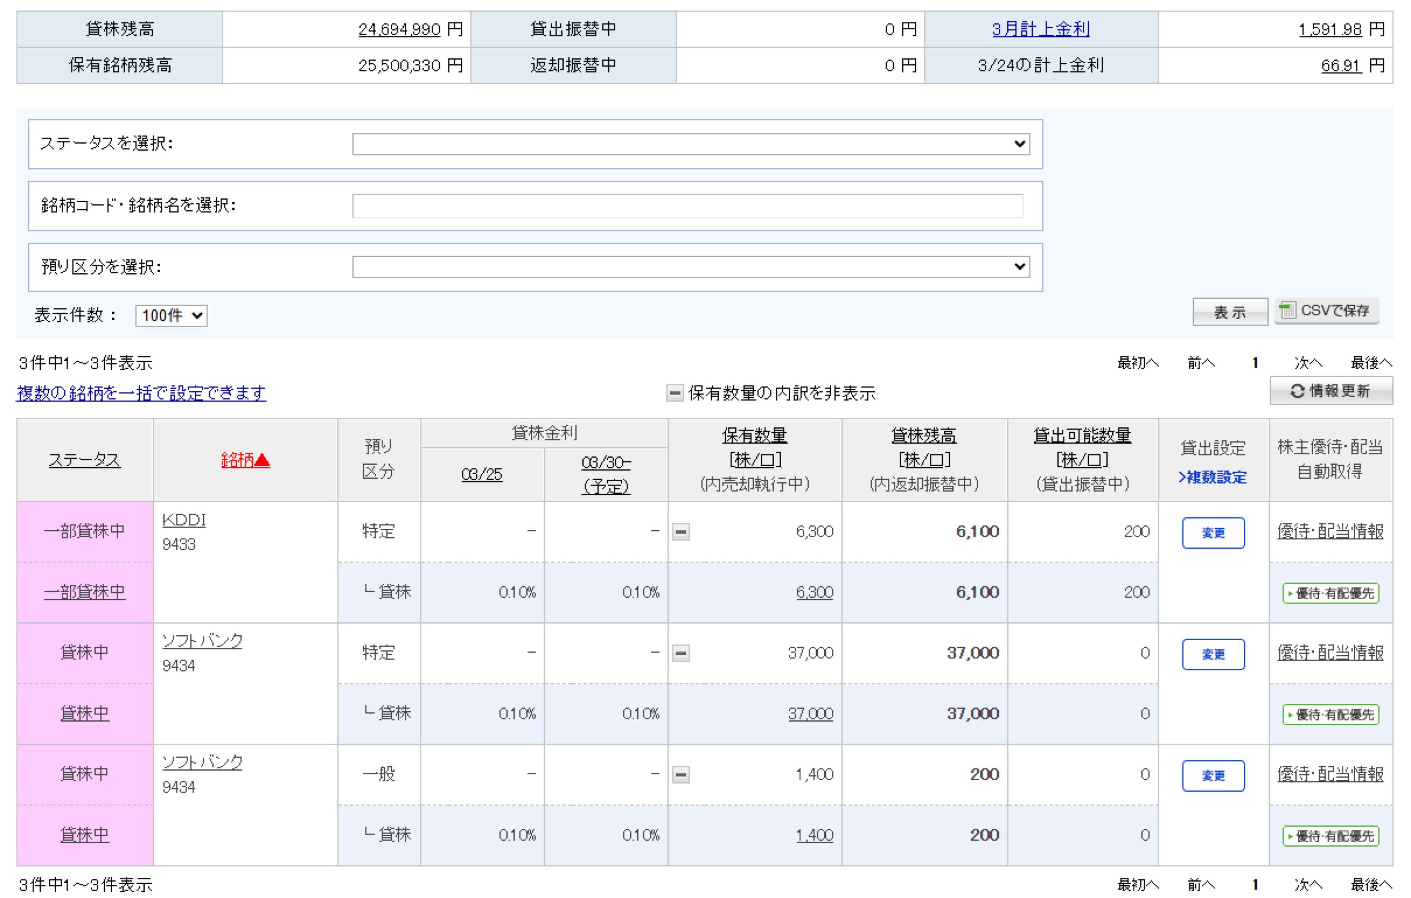Click KDDI 優待・有配優先 green button
Image resolution: width=1411 pixels, height=898 pixels.
coord(1330,593)
